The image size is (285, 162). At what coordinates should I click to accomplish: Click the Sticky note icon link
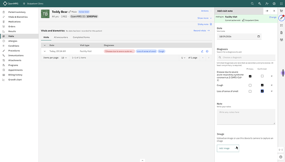tap(204, 24)
